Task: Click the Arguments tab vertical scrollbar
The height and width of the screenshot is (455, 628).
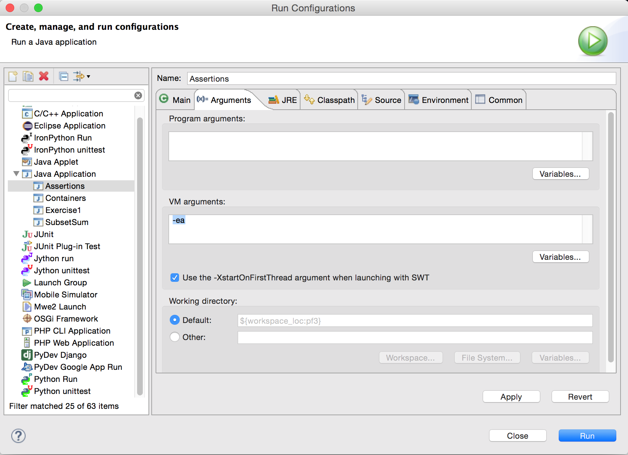Action: tap(611, 237)
